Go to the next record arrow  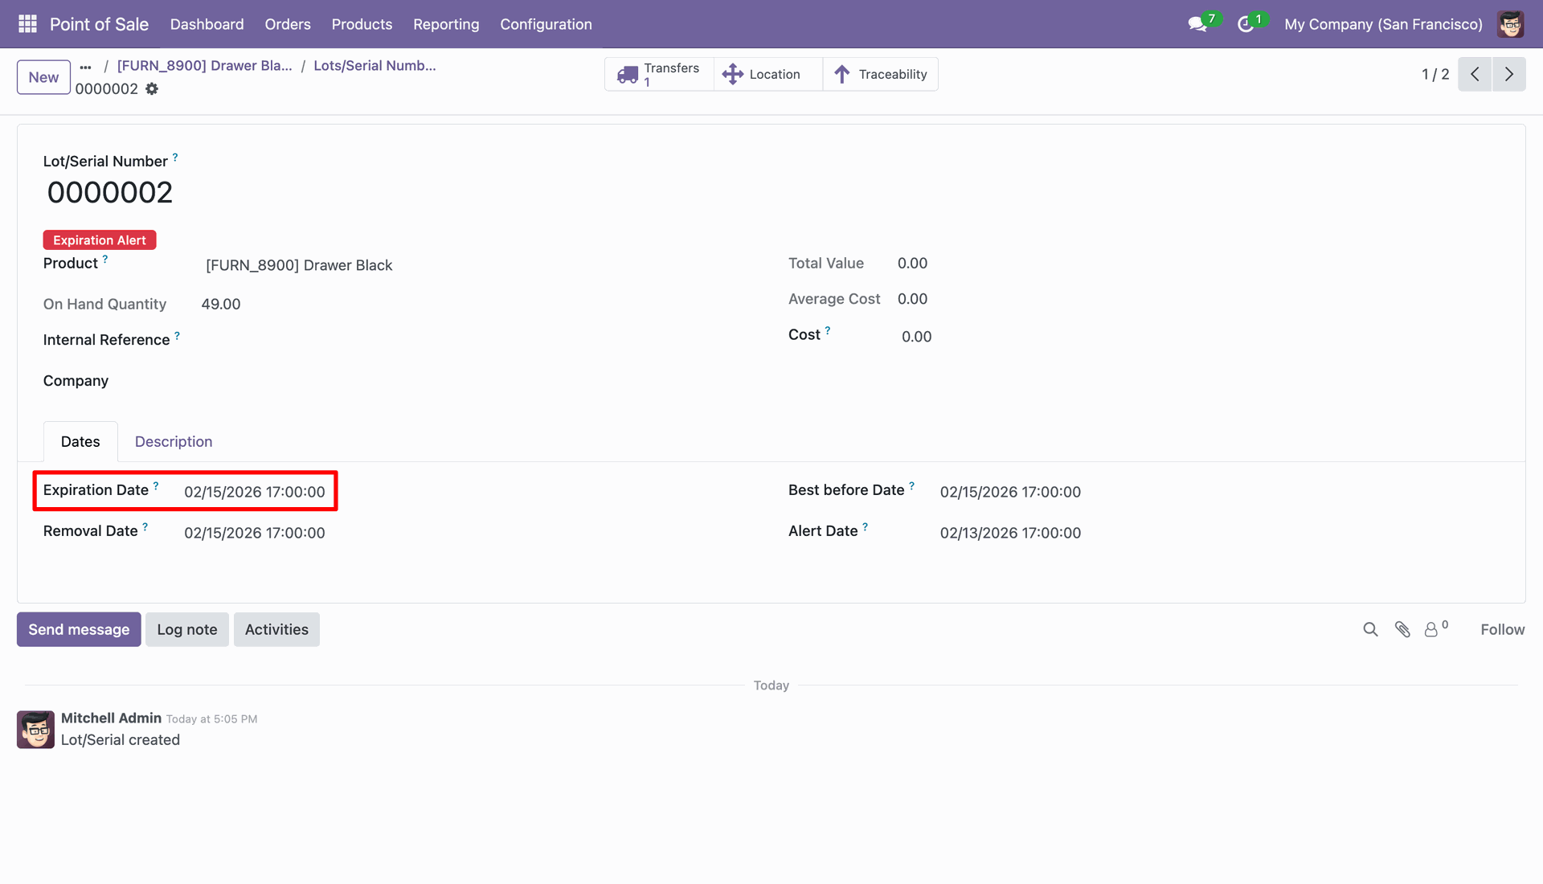click(x=1508, y=74)
